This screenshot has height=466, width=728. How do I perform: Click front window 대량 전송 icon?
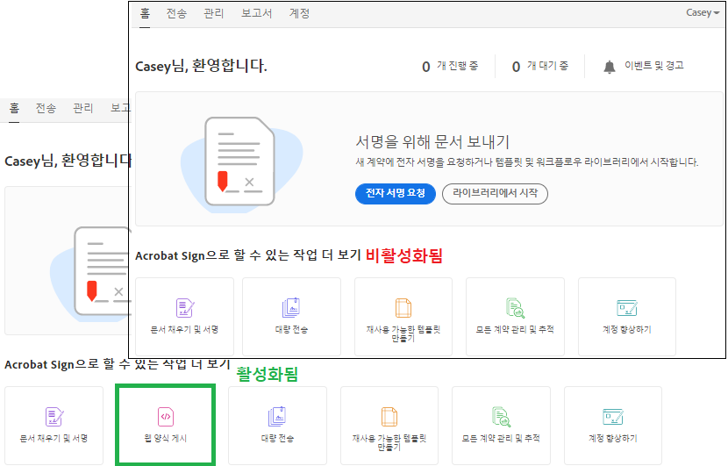click(291, 308)
